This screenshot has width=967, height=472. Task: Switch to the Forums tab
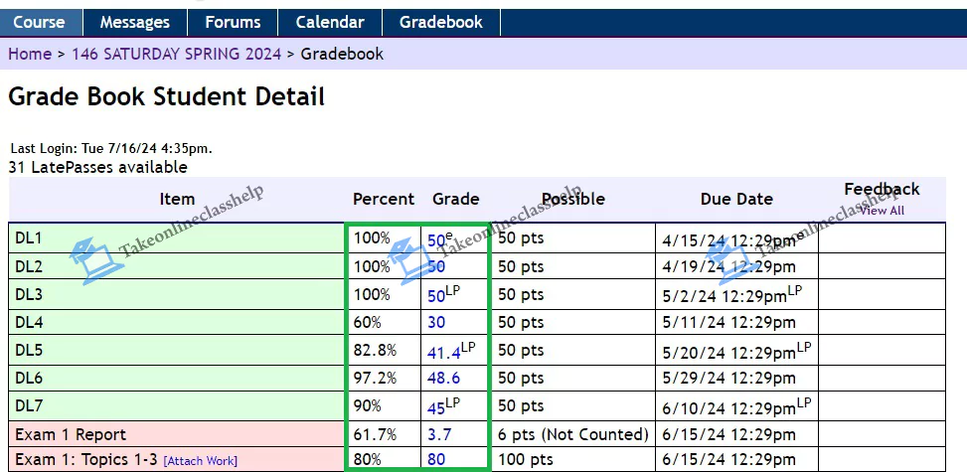click(233, 23)
